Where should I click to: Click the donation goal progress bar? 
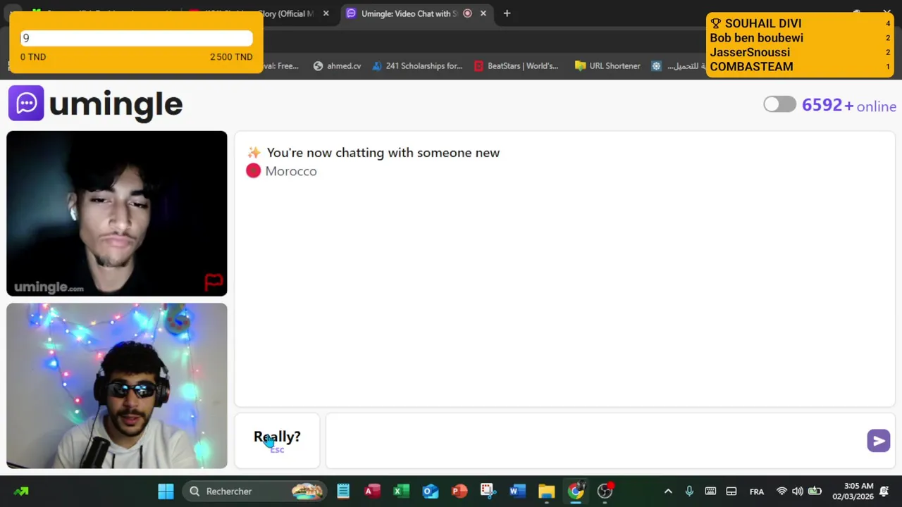(136, 38)
